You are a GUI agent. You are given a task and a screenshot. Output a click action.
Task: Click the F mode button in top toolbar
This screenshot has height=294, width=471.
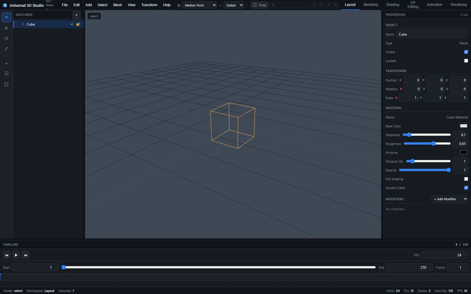329,5
